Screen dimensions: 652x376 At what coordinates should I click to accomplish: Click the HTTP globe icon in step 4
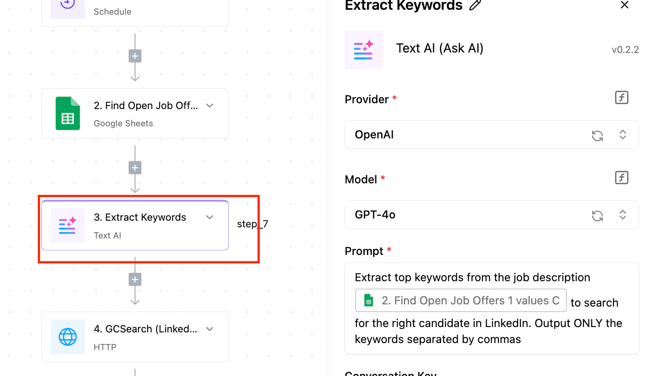68,337
